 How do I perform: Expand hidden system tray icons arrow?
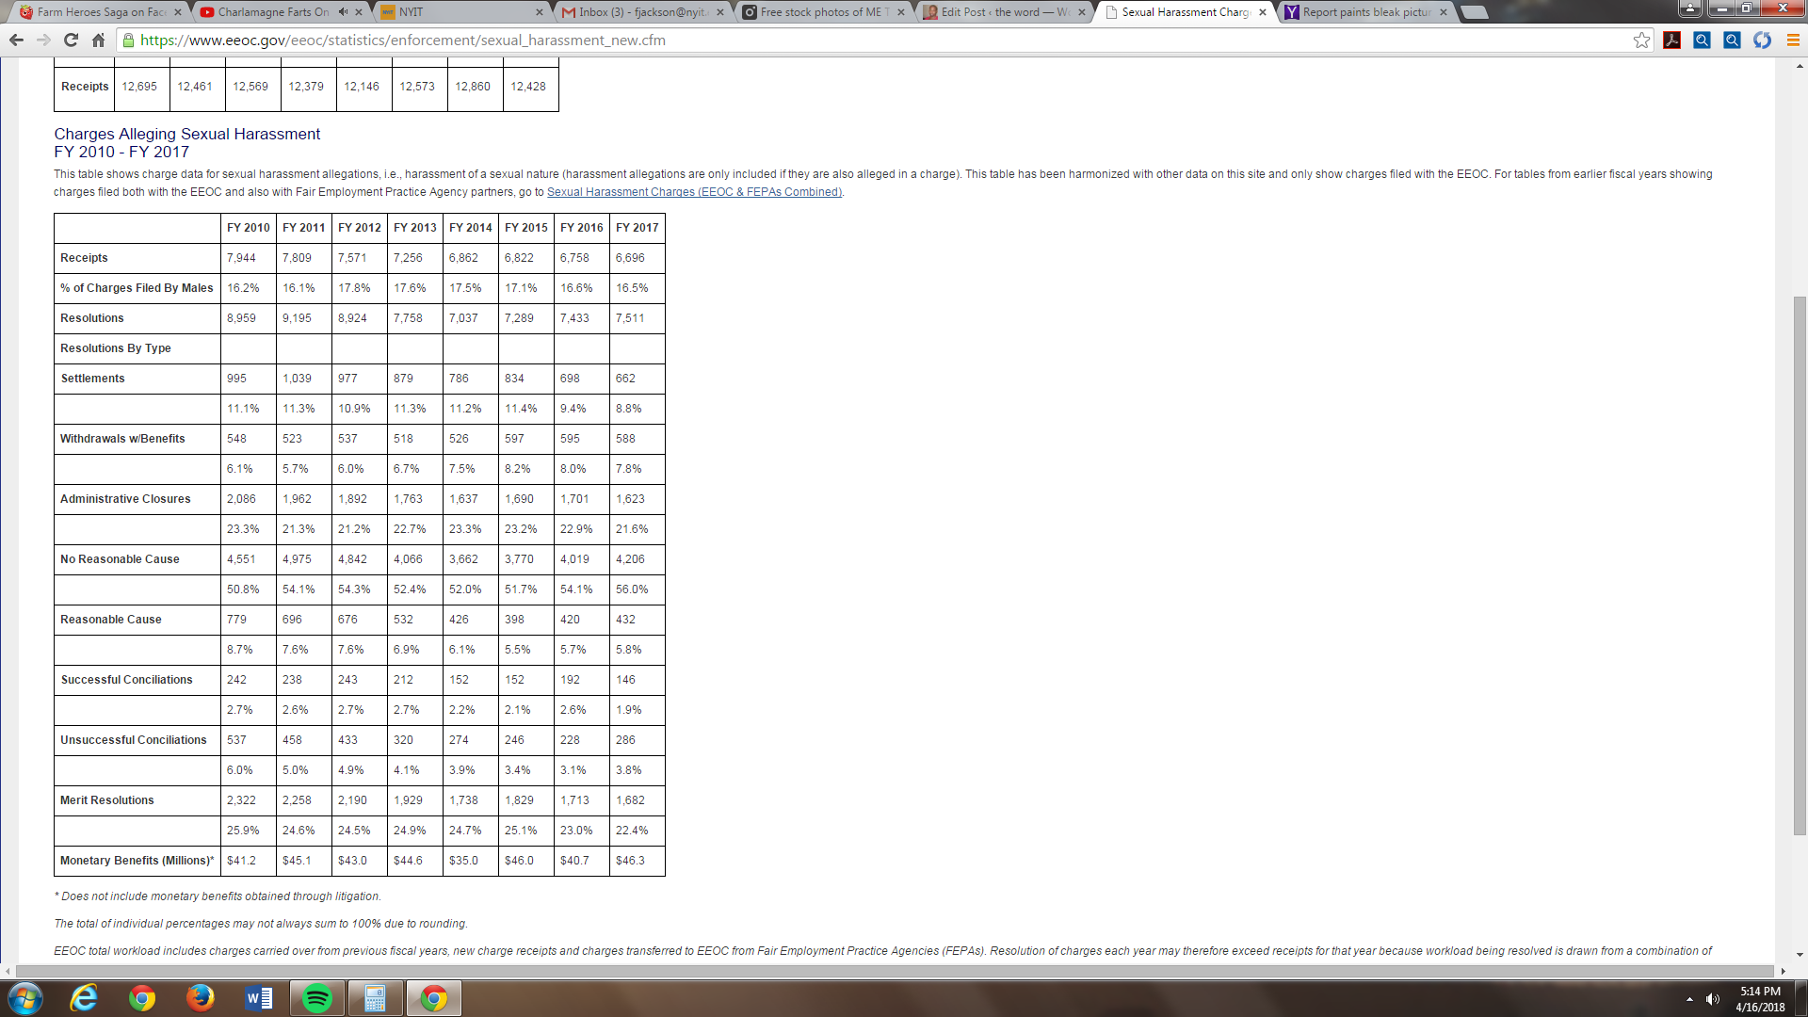(1689, 999)
